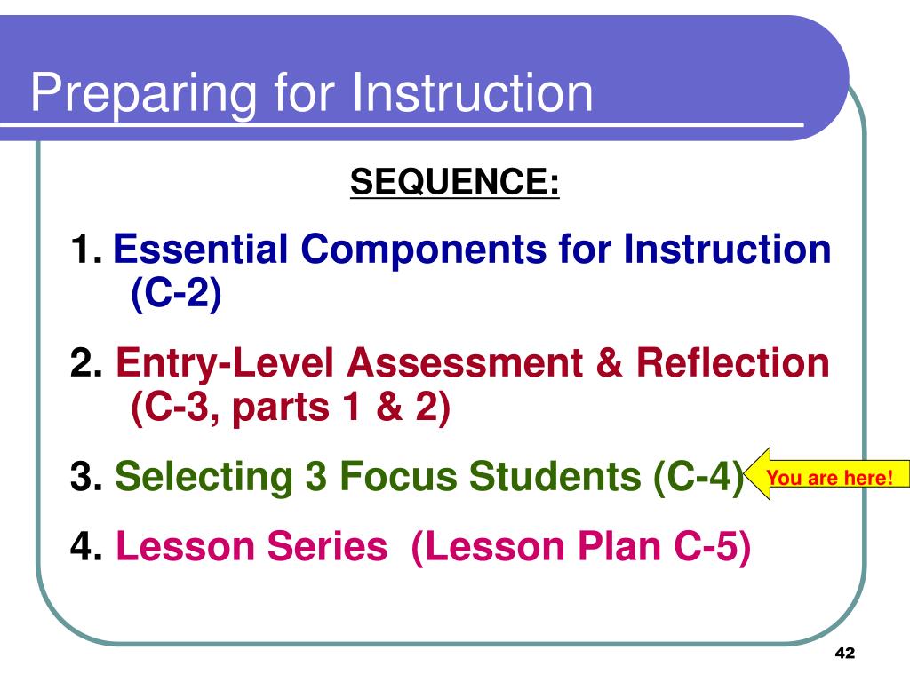910x682 pixels.
Task: Click the word "Instruction" in the title
Action: [x=473, y=92]
